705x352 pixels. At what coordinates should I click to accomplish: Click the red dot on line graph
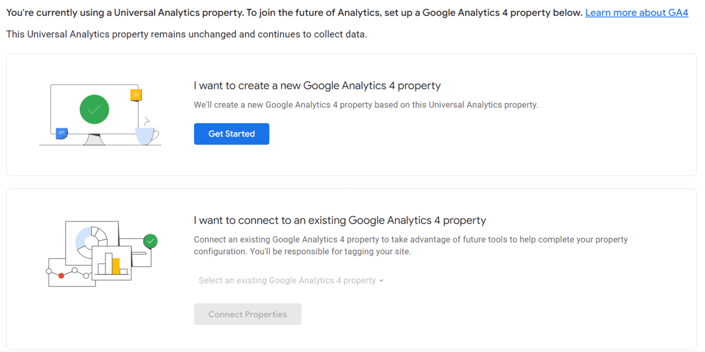[x=61, y=276]
